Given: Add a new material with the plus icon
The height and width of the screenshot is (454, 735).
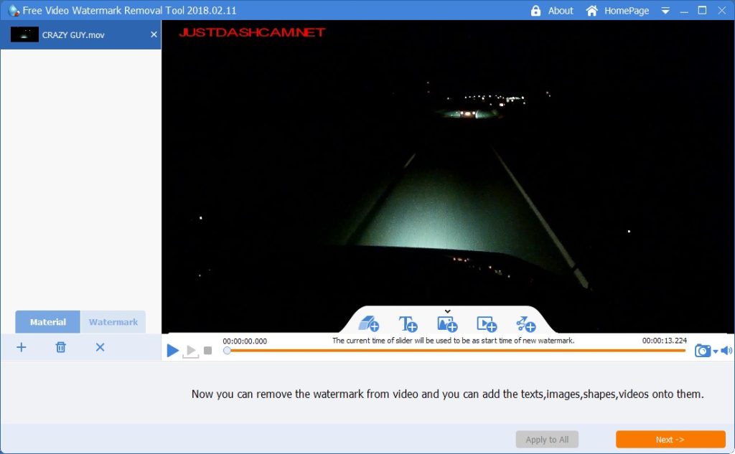Looking at the screenshot, I should [x=22, y=347].
